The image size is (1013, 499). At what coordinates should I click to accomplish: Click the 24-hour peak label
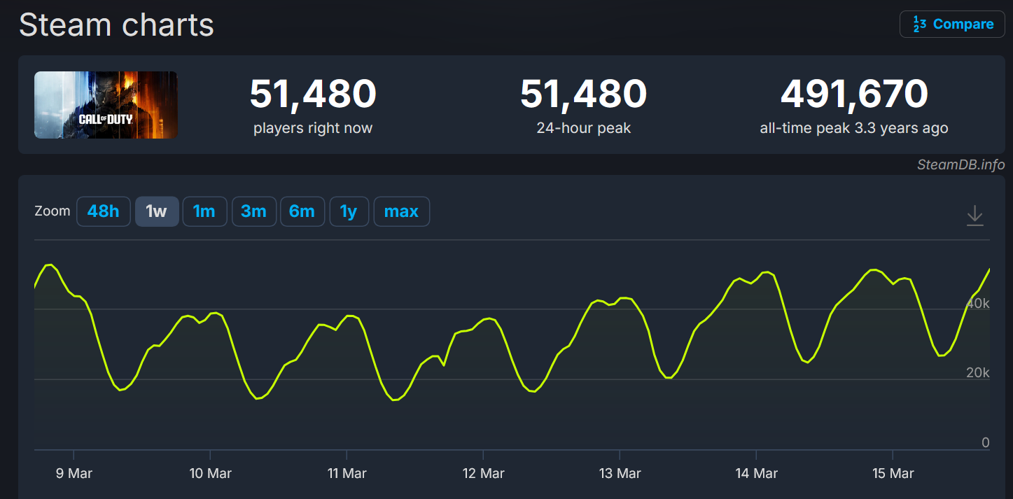click(583, 129)
